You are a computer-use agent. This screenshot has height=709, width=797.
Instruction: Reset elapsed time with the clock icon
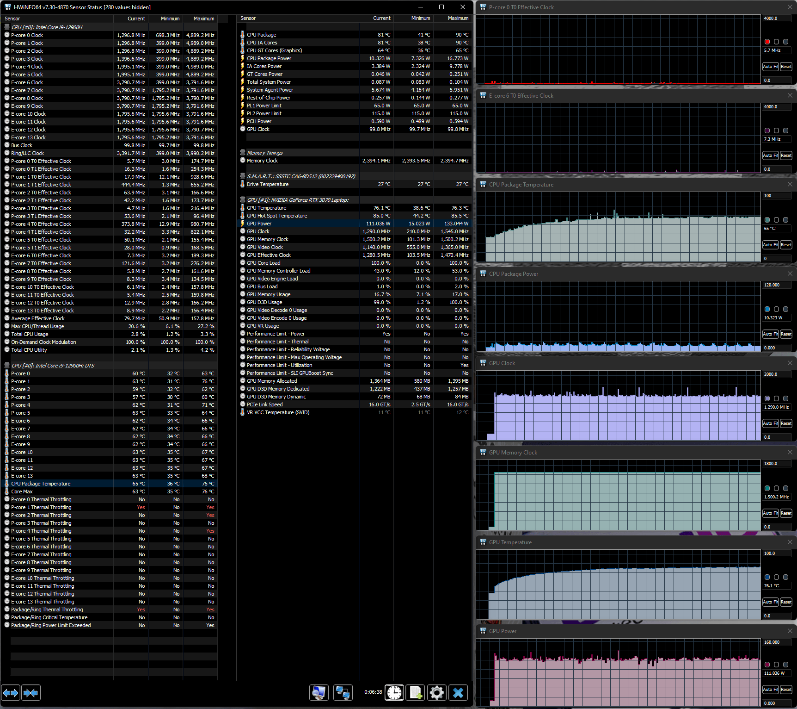(394, 692)
